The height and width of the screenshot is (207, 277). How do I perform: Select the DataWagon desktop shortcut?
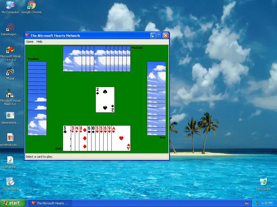pos(10,30)
